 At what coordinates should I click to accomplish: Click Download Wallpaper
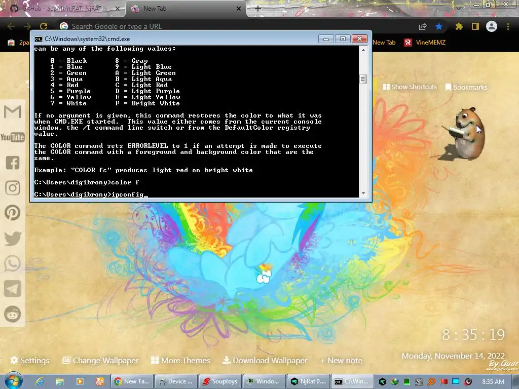tap(265, 360)
